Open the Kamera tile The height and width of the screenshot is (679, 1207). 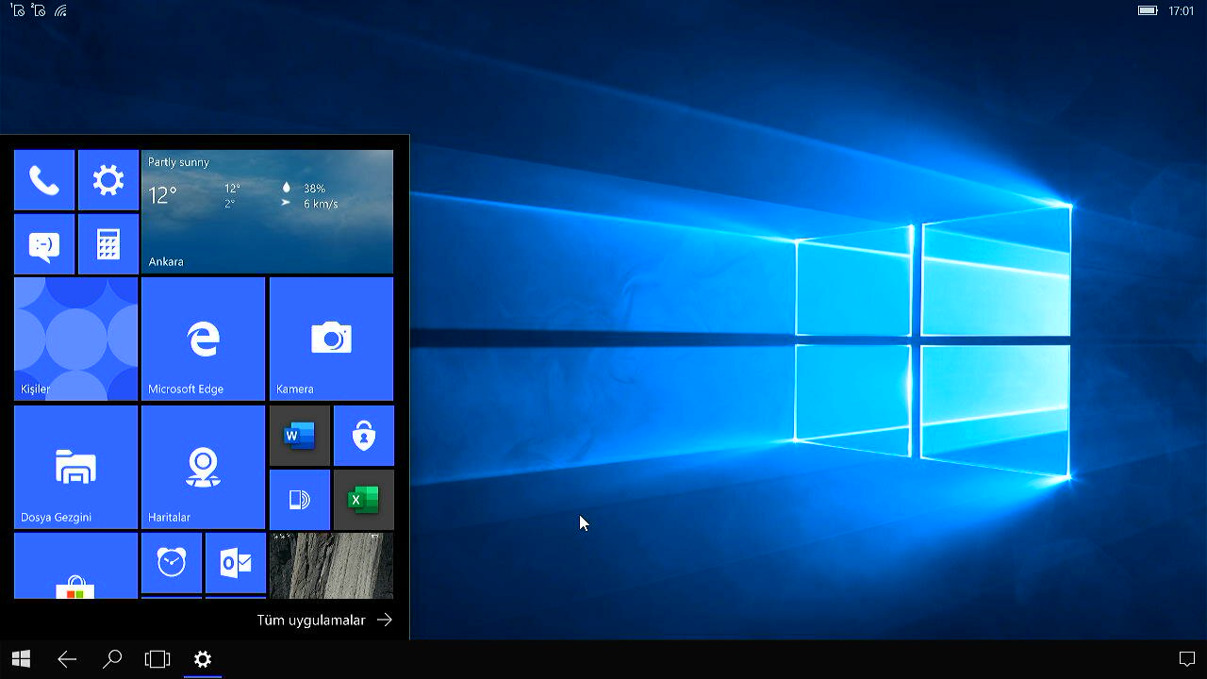pyautogui.click(x=331, y=339)
